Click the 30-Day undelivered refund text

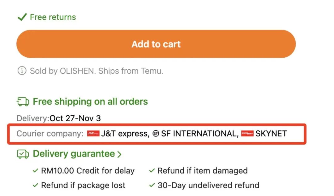pos(208,185)
